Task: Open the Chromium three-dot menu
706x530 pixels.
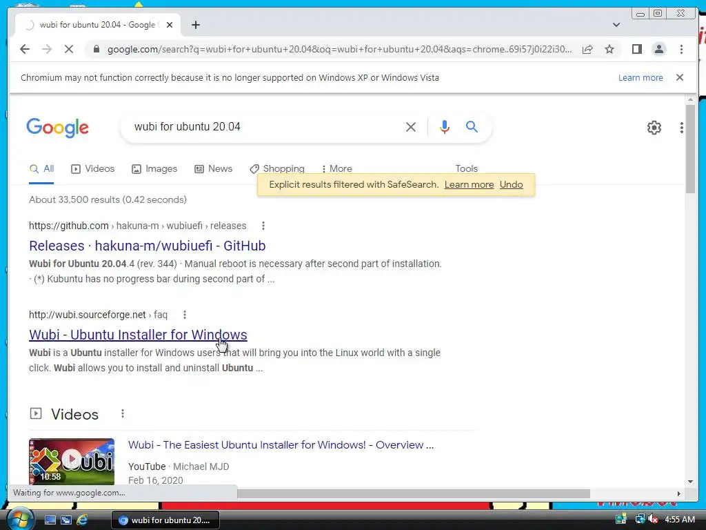Action: coord(681,49)
